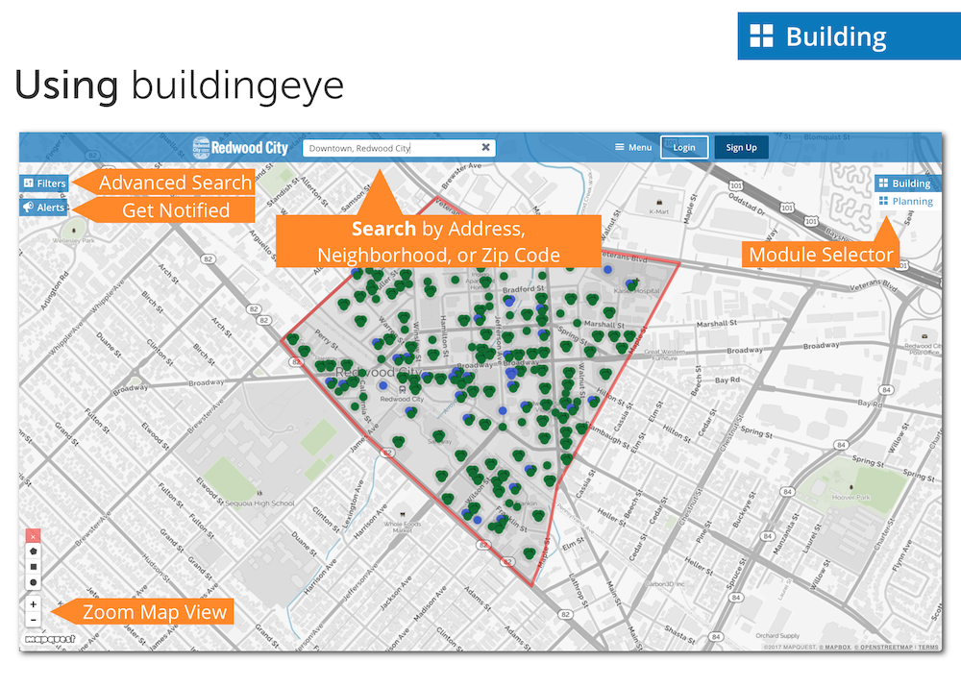Zoom in with the plus button
Screen dimensions: 961x687
click(33, 603)
